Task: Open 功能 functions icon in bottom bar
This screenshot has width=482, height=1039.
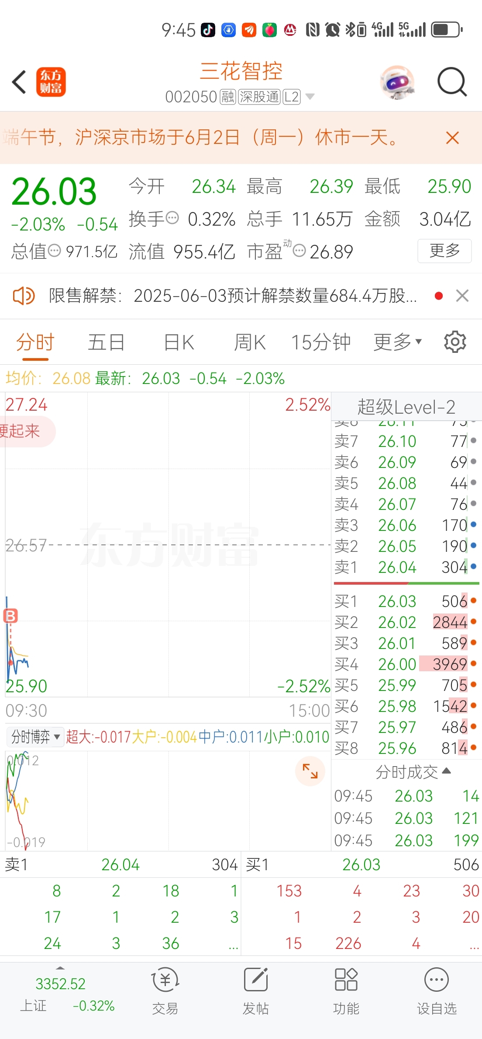Action: tap(346, 992)
